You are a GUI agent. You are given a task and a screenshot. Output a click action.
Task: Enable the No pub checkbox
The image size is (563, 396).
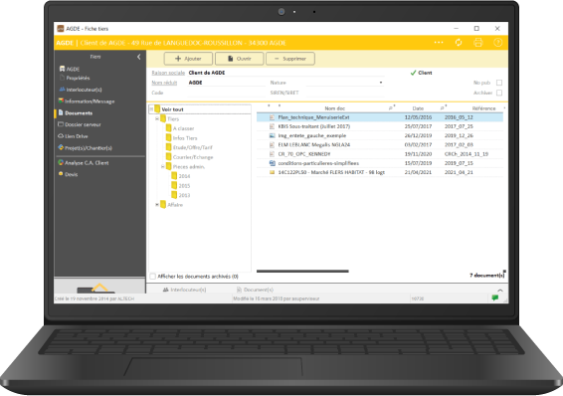[499, 83]
